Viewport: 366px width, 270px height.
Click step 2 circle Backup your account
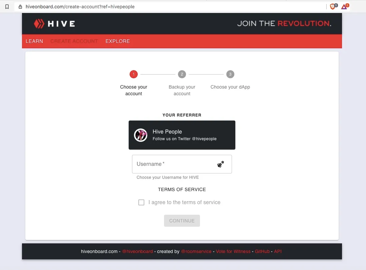pyautogui.click(x=182, y=74)
